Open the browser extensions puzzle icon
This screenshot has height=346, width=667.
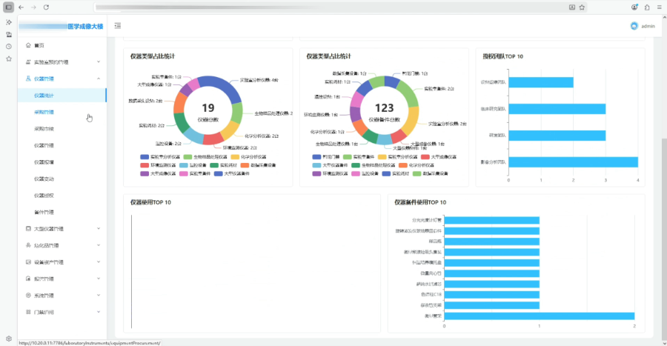pyautogui.click(x=647, y=7)
